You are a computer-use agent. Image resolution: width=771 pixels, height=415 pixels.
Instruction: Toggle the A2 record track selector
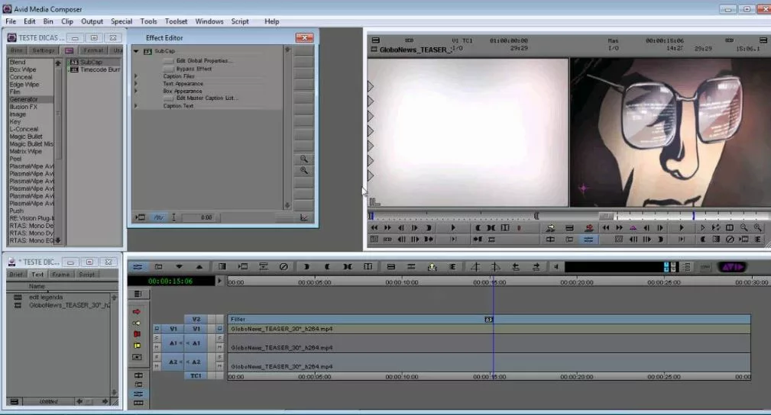tap(196, 362)
